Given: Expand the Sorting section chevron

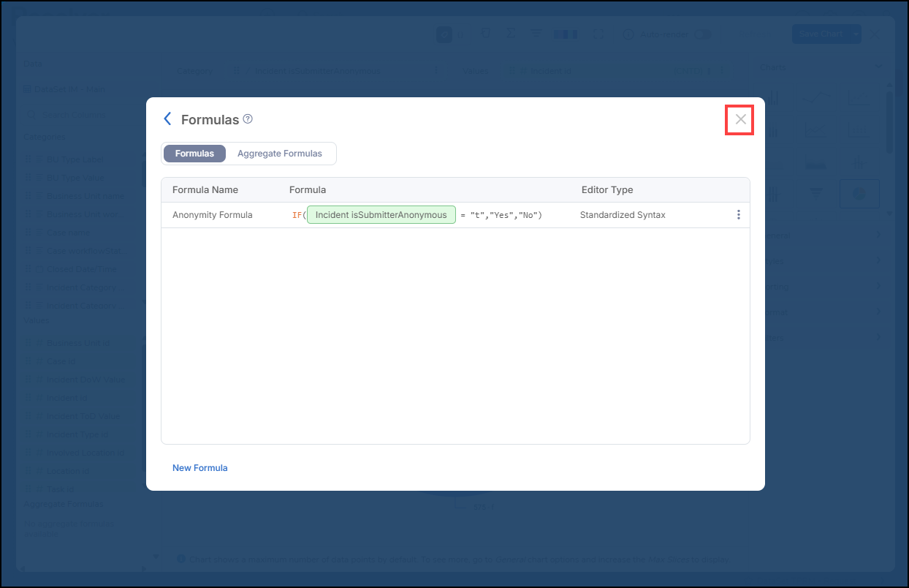Looking at the screenshot, I should (x=878, y=287).
